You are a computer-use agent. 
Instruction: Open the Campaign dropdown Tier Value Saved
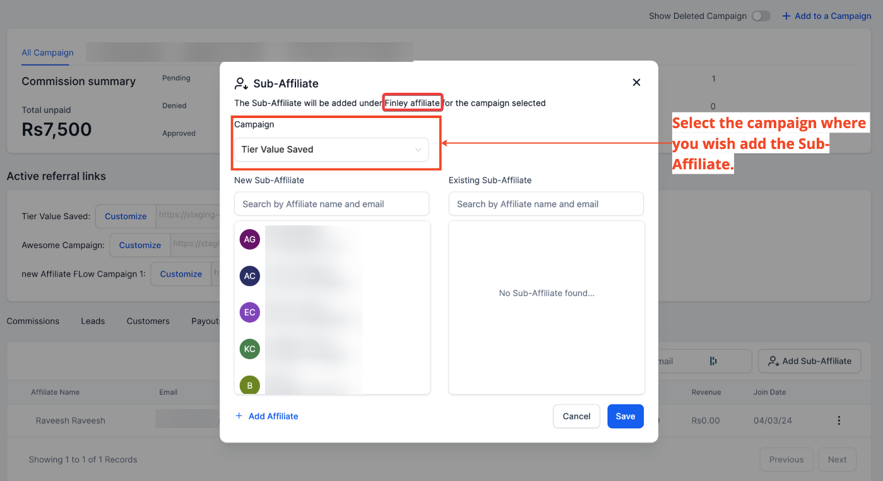coord(331,150)
